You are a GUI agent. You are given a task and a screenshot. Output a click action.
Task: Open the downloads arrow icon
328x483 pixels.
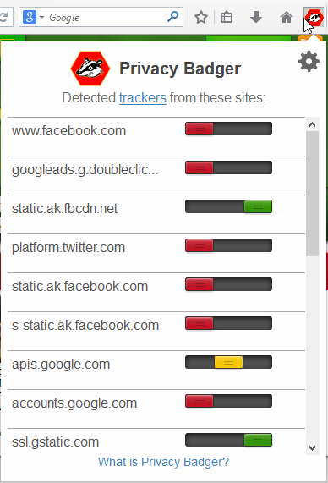256,17
